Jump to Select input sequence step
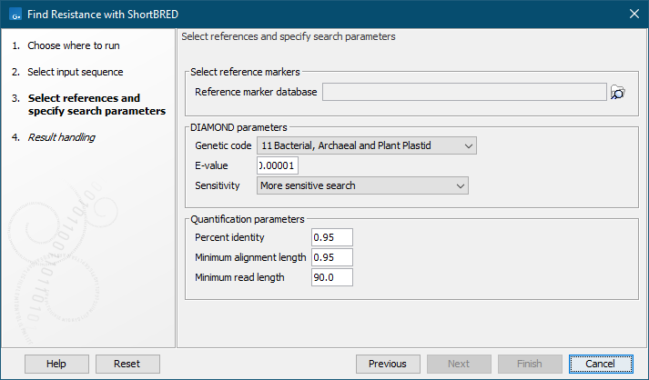The image size is (649, 380). 76,72
